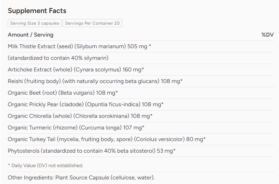Viewport: 279px width, 184px height.
Task: Click the Supplement Facts heading
Action: [x=37, y=11]
